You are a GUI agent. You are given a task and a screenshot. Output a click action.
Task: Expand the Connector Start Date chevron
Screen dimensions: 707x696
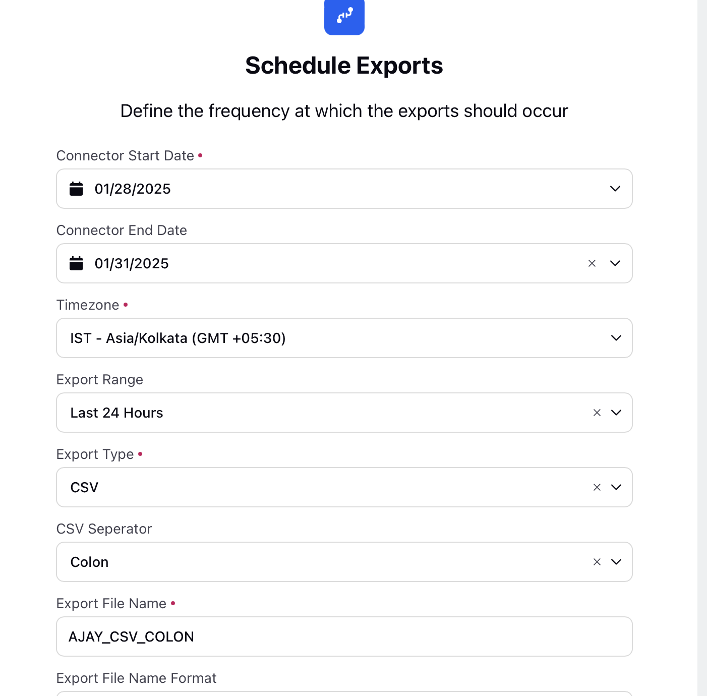tap(615, 189)
